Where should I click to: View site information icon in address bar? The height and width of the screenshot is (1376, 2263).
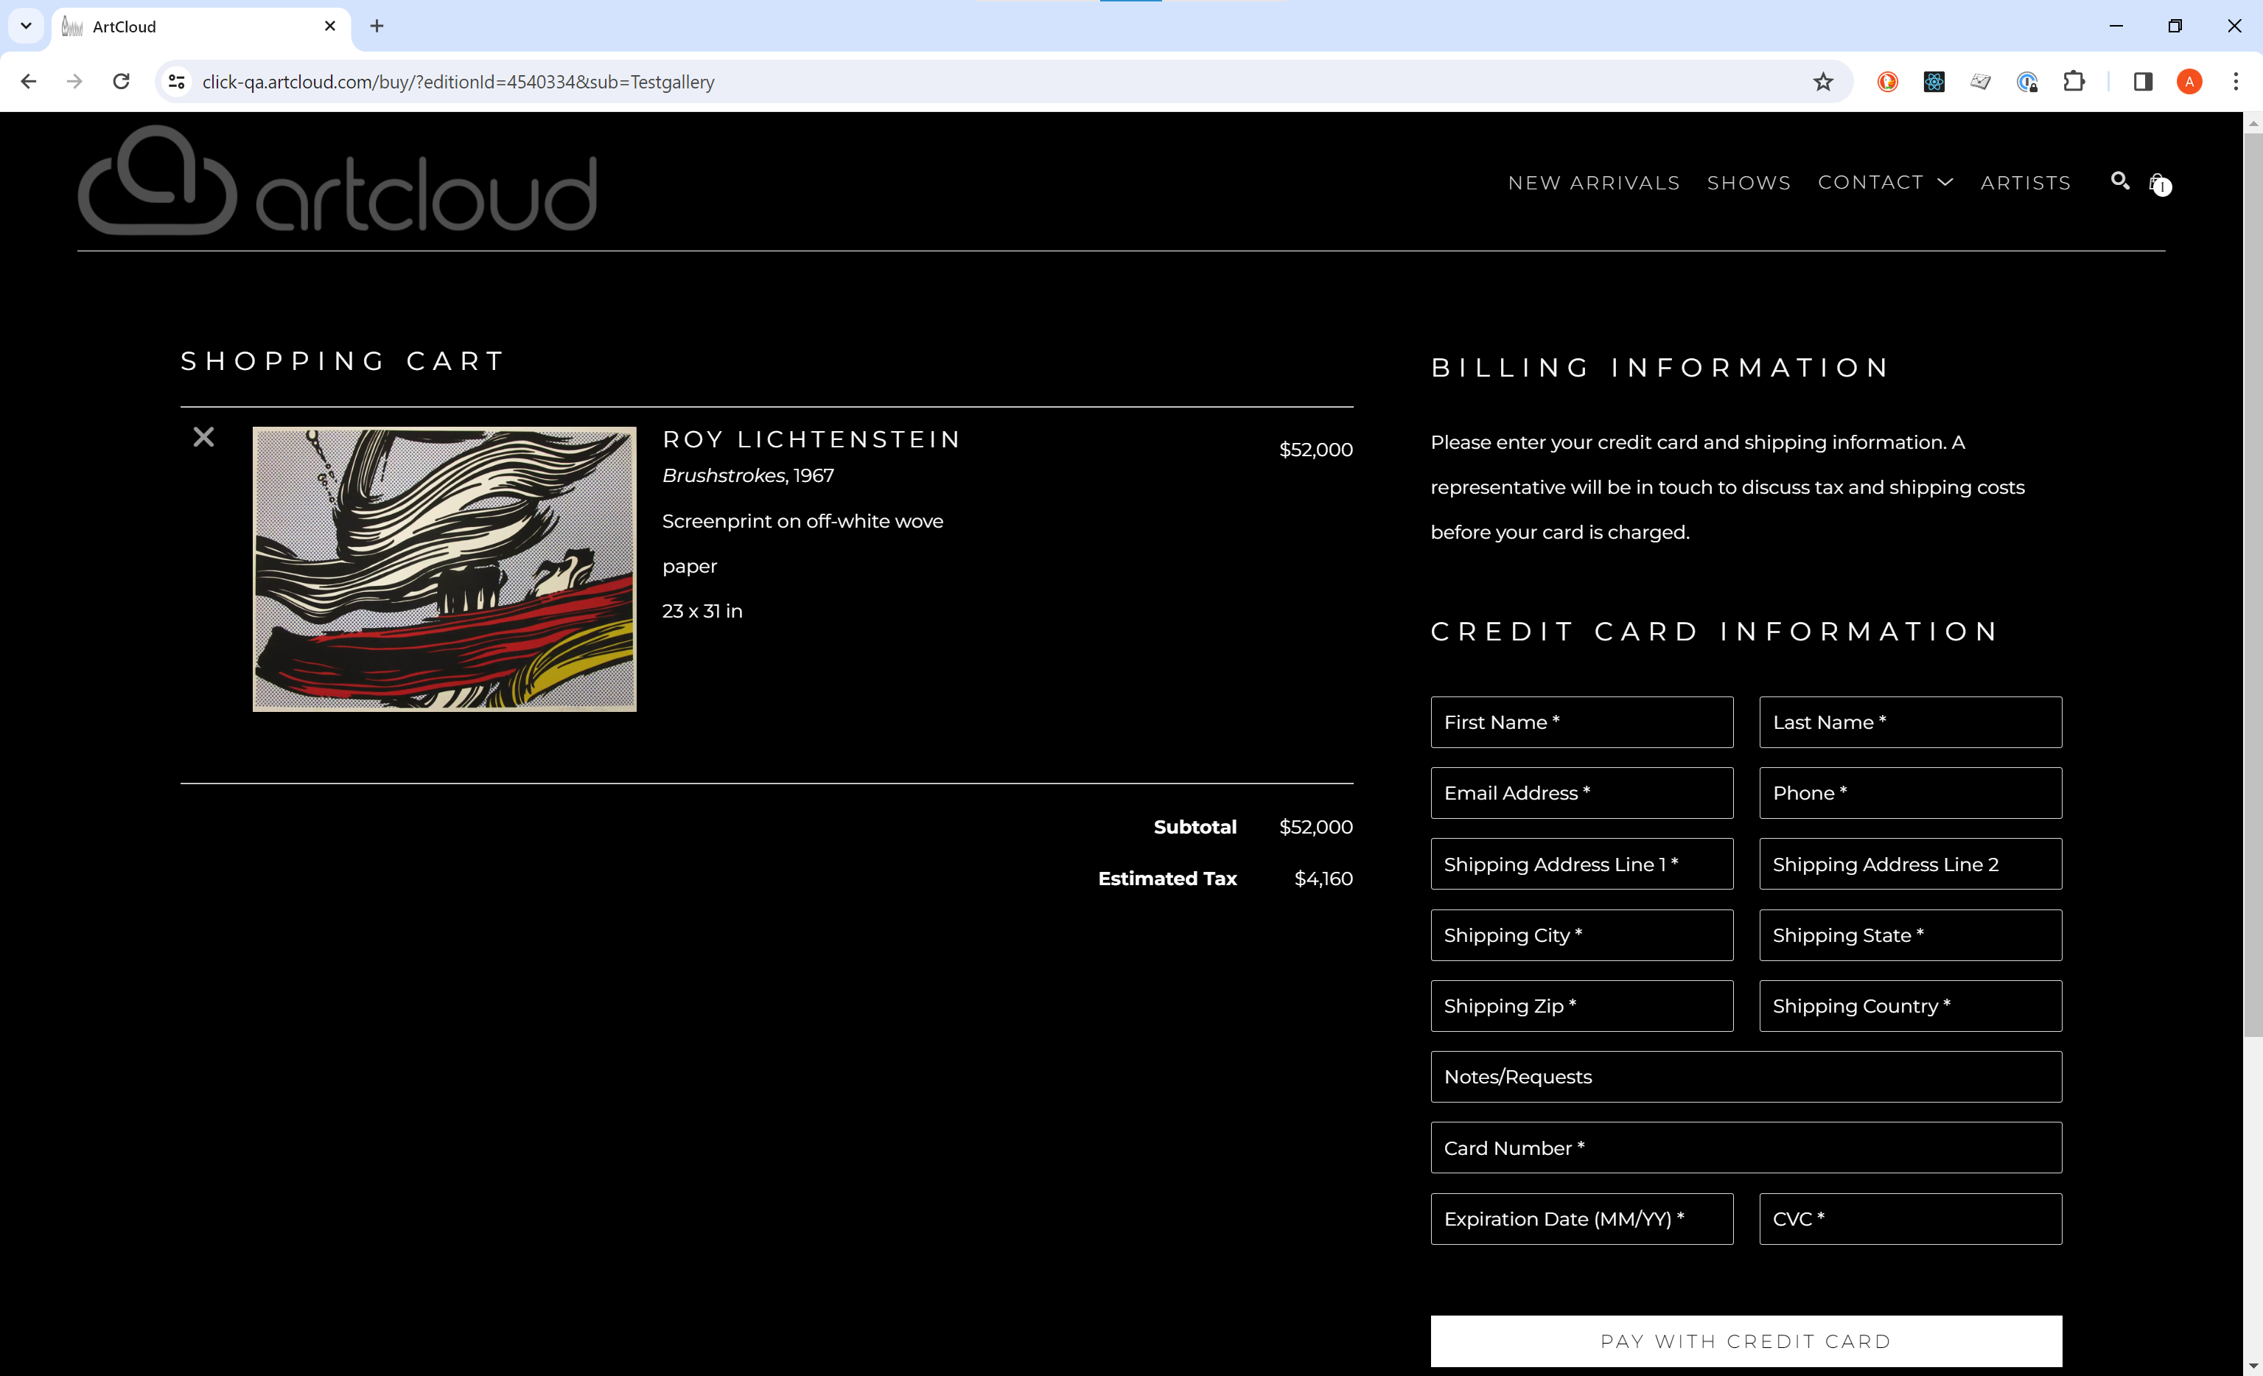point(178,82)
